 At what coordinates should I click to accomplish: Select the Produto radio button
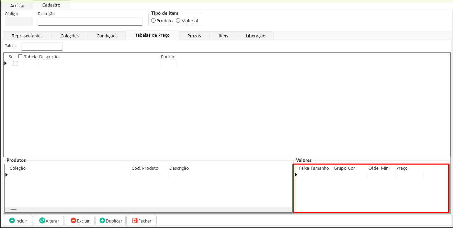pyautogui.click(x=153, y=21)
